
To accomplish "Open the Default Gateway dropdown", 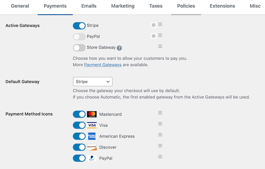I will [93, 81].
